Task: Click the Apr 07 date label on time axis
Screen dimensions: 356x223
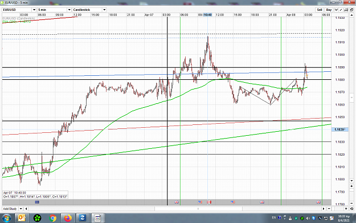Action: (x=149, y=15)
